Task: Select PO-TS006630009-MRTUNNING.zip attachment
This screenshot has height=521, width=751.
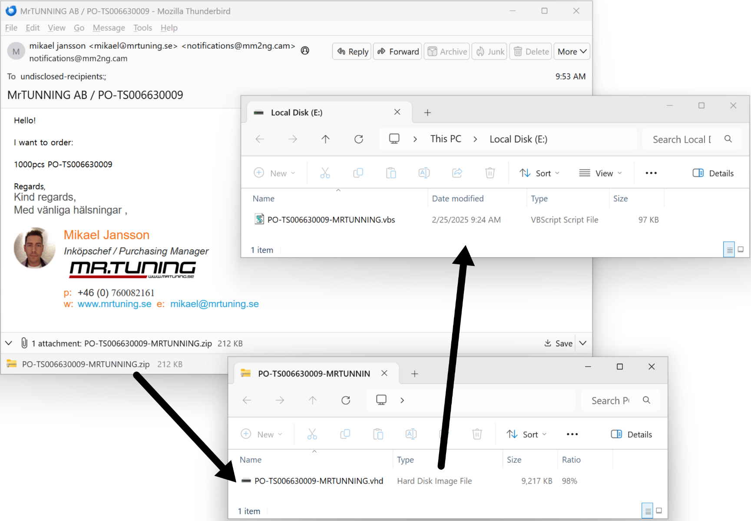Action: (x=94, y=364)
